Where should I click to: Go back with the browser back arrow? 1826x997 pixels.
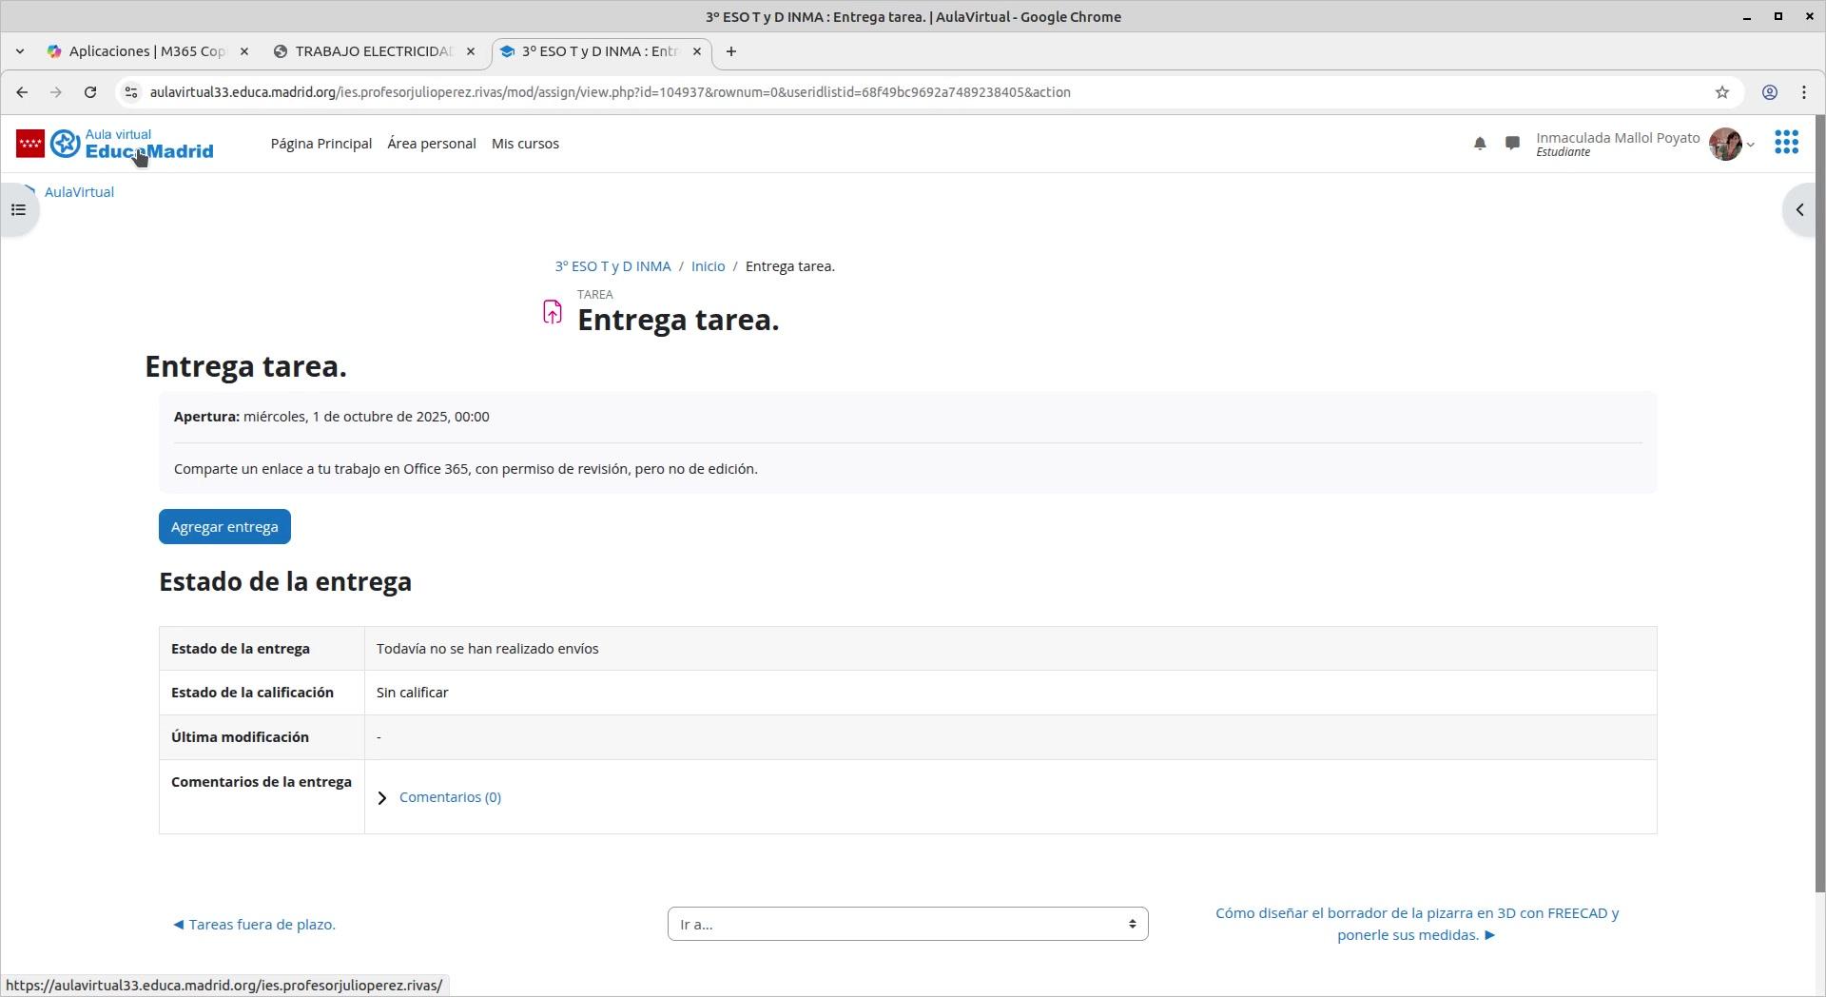(x=22, y=92)
